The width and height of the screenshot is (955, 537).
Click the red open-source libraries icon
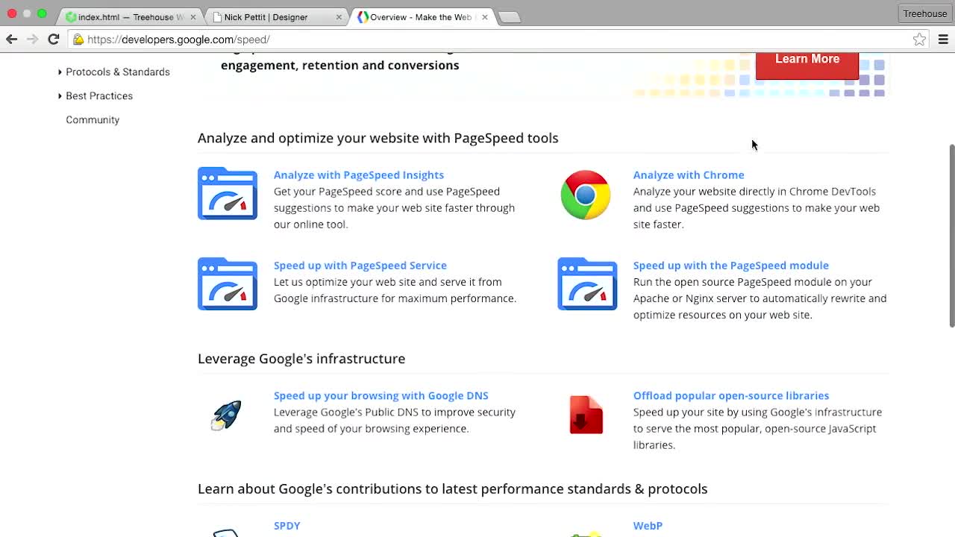[586, 415]
